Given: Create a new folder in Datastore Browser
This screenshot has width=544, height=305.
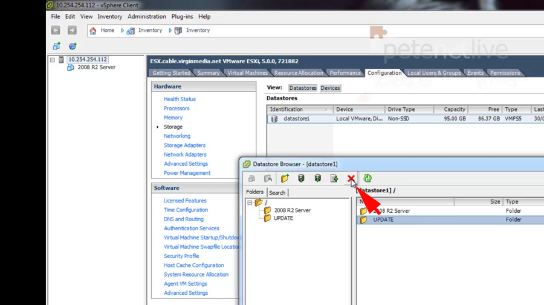Looking at the screenshot, I should coord(285,178).
